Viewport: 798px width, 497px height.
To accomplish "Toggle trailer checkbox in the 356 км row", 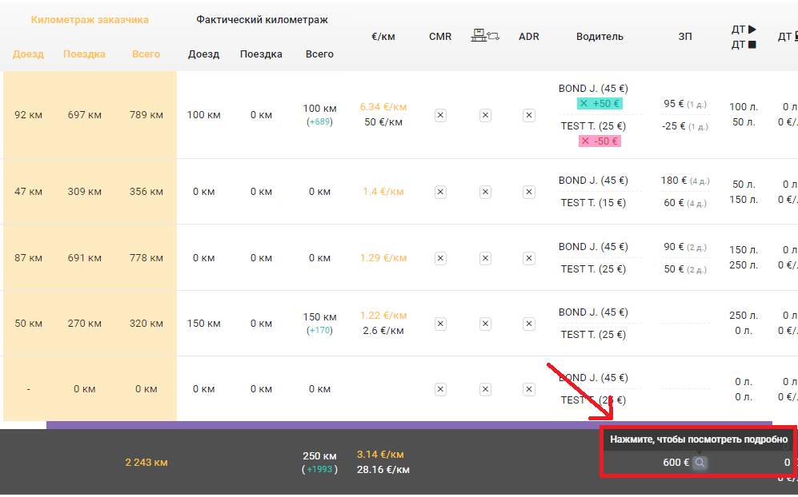I will click(486, 192).
